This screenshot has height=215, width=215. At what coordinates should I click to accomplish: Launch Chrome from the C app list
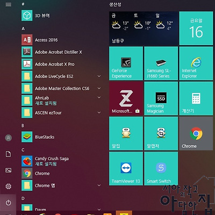61,173
